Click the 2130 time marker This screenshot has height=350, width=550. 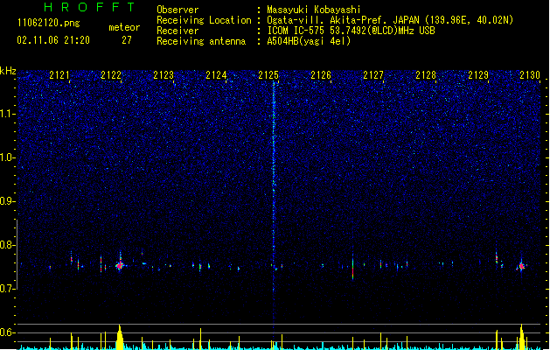point(530,75)
